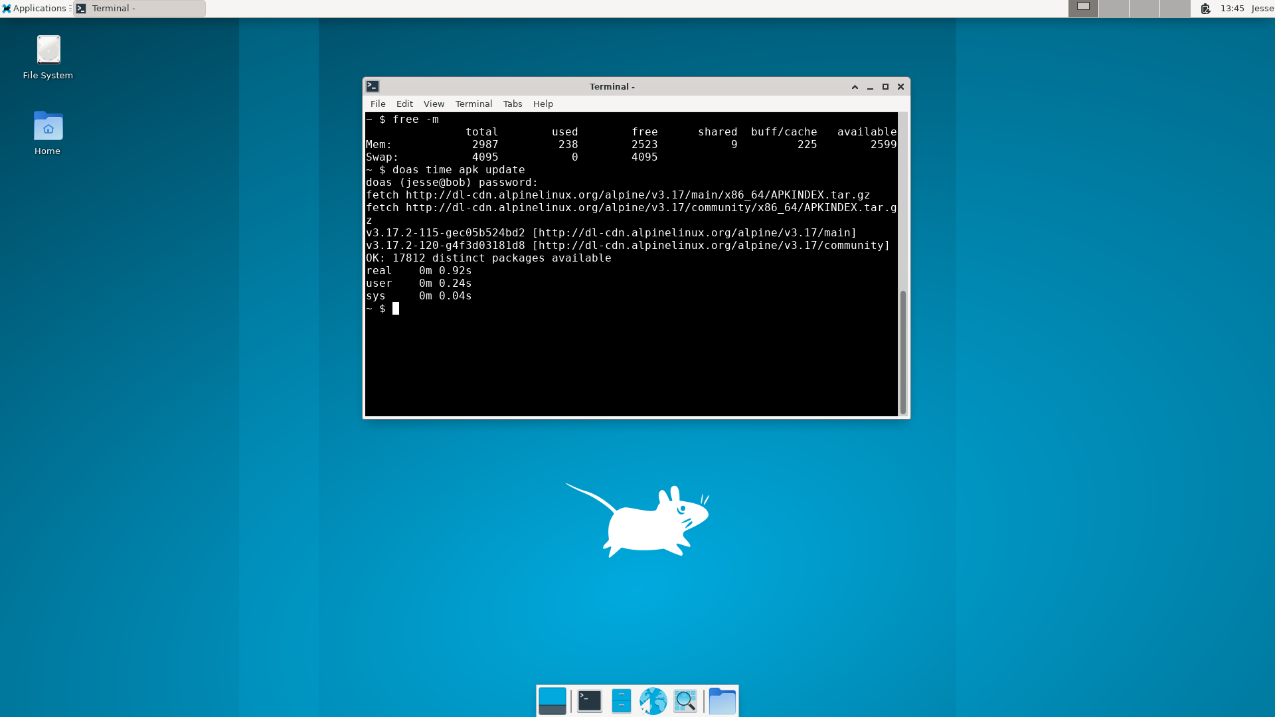The height and width of the screenshot is (717, 1275).
Task: Click 'OK: 17812 distinct packages available' line
Action: (488, 258)
